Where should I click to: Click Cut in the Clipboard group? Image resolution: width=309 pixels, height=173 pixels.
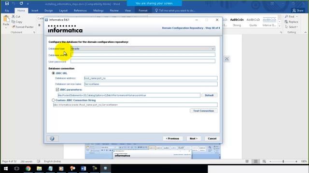(16, 16)
